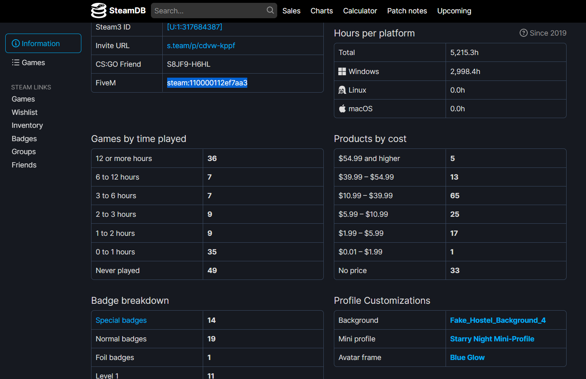This screenshot has width=586, height=379.
Task: Open the Blue Glow avatar frame link
Action: point(467,358)
